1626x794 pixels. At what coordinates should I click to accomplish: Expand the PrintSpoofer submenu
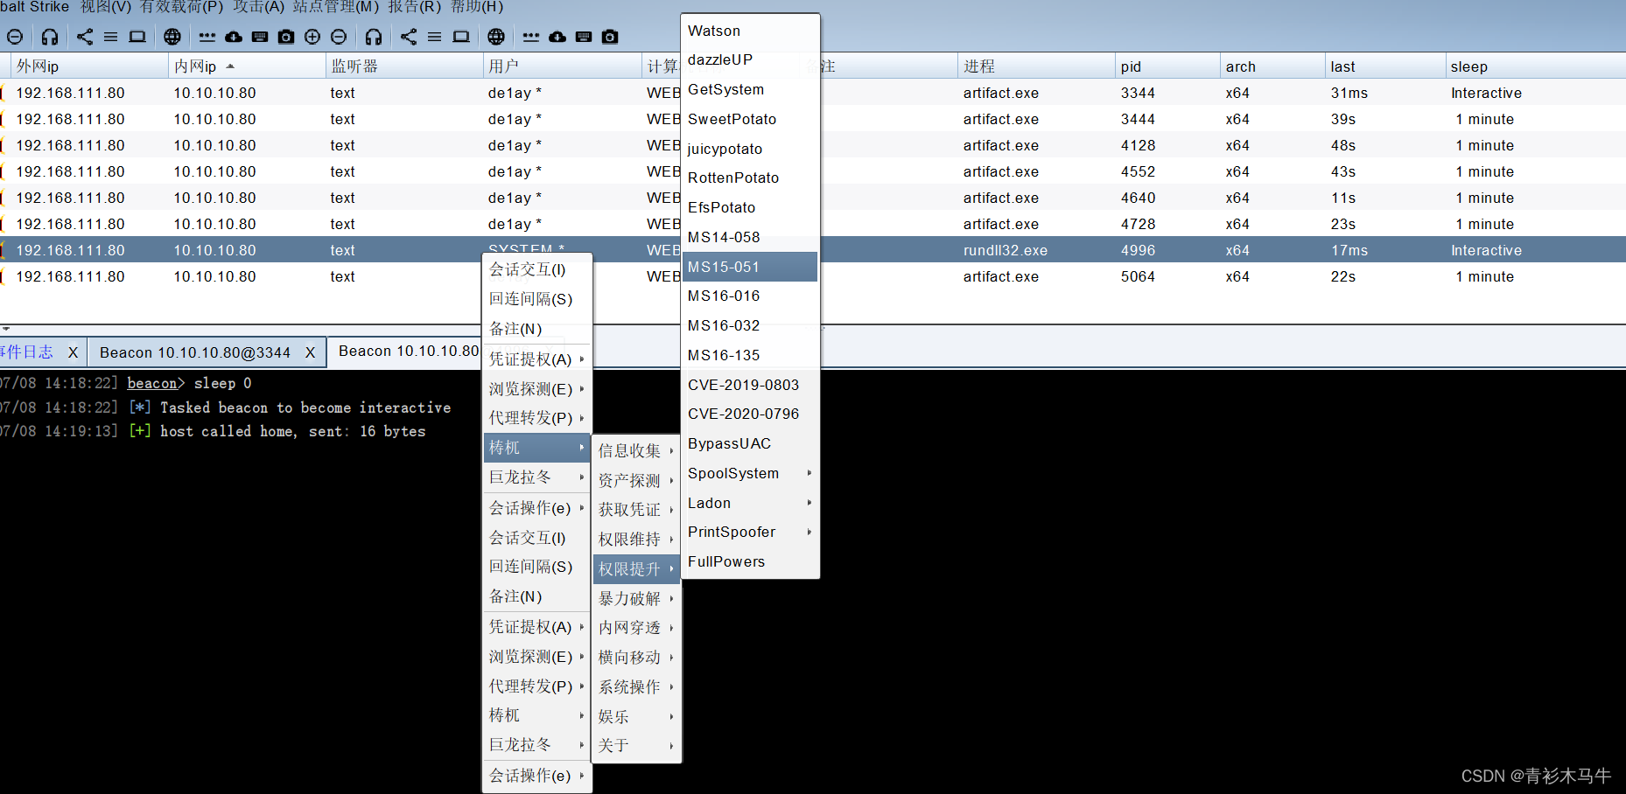click(750, 532)
